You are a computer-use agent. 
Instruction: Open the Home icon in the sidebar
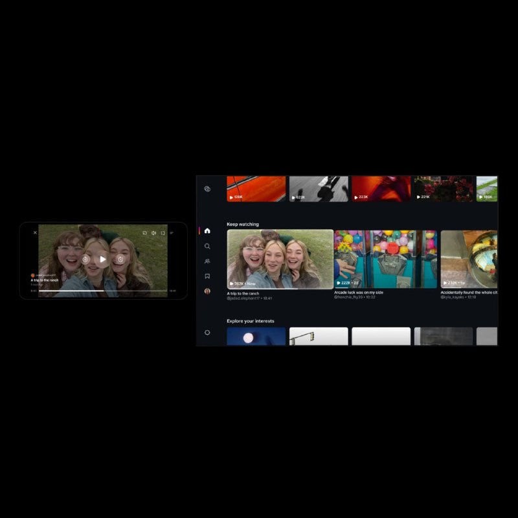207,231
